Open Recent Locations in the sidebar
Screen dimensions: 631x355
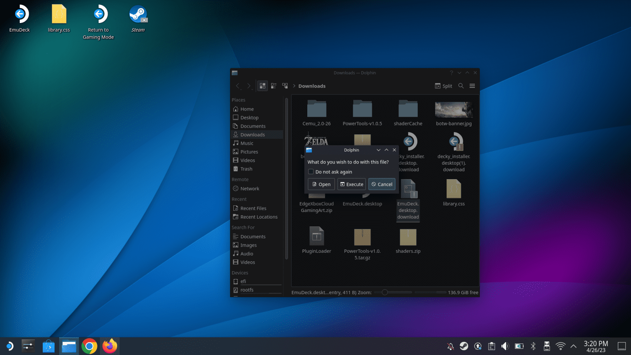coord(258,217)
